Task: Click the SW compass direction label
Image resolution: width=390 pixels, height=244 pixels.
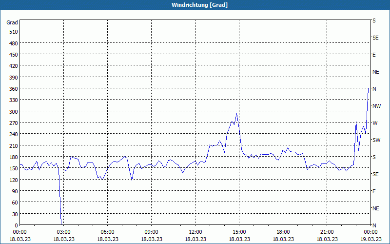Action: (376, 140)
